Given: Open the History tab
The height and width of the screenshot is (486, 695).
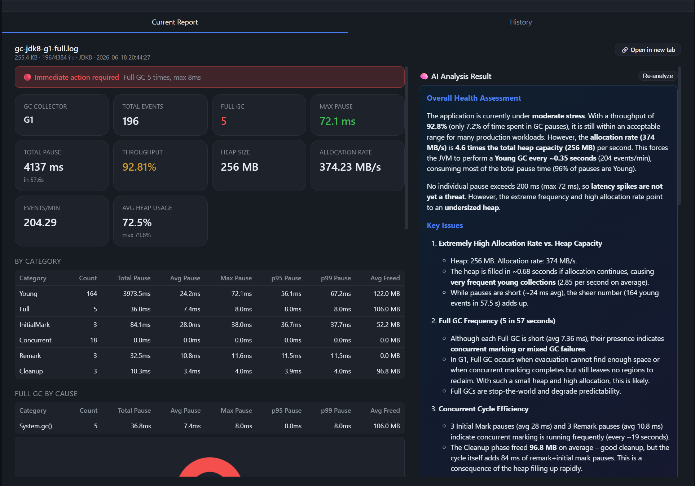Looking at the screenshot, I should coord(521,22).
